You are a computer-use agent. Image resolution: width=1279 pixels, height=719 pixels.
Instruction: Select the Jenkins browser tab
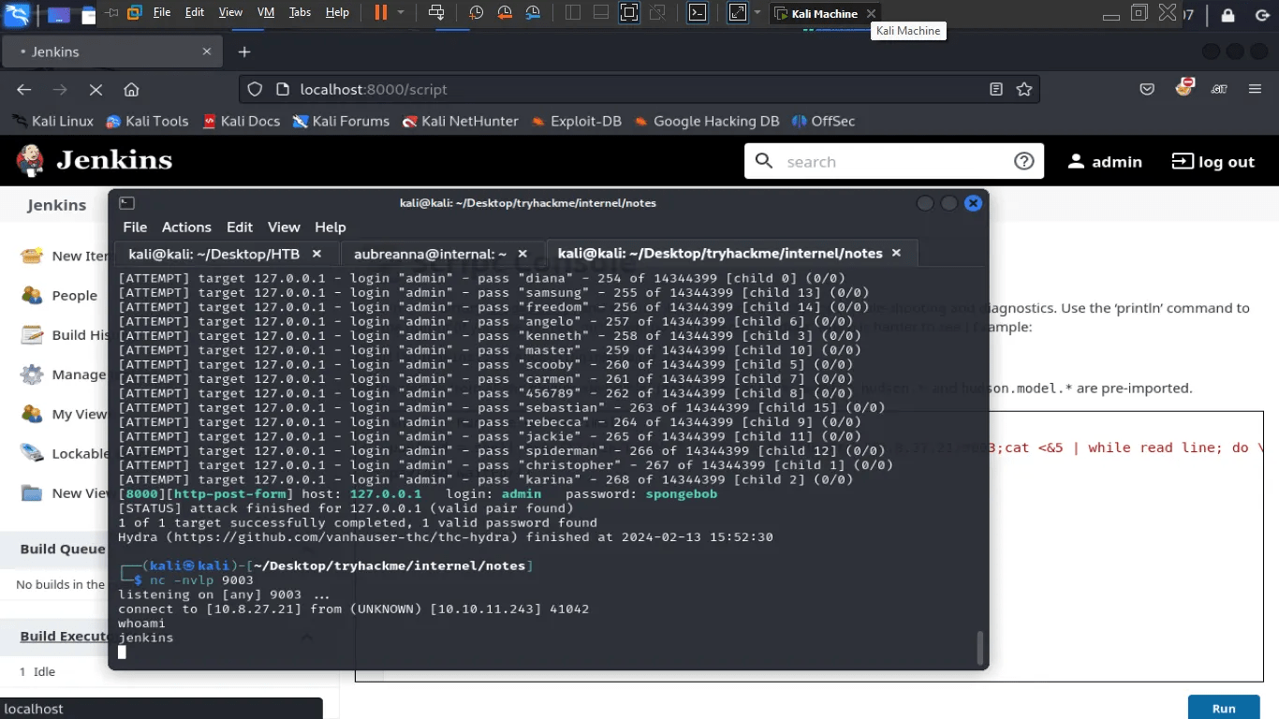[x=110, y=51]
